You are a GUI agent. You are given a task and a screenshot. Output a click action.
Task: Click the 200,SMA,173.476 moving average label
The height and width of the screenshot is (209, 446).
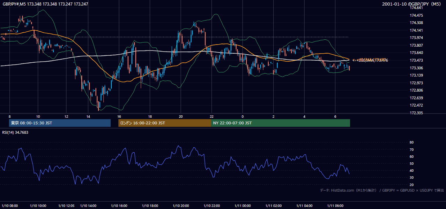click(373, 61)
